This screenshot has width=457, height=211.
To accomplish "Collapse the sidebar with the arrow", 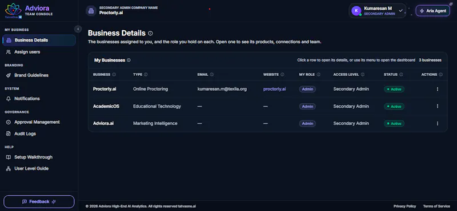I will [x=78, y=29].
